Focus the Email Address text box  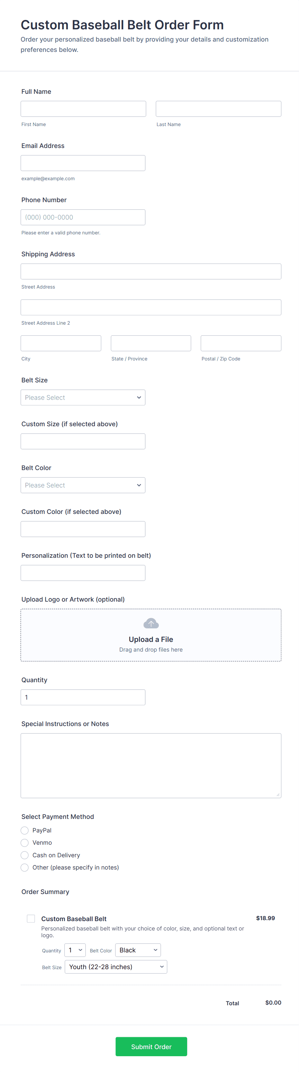83,163
